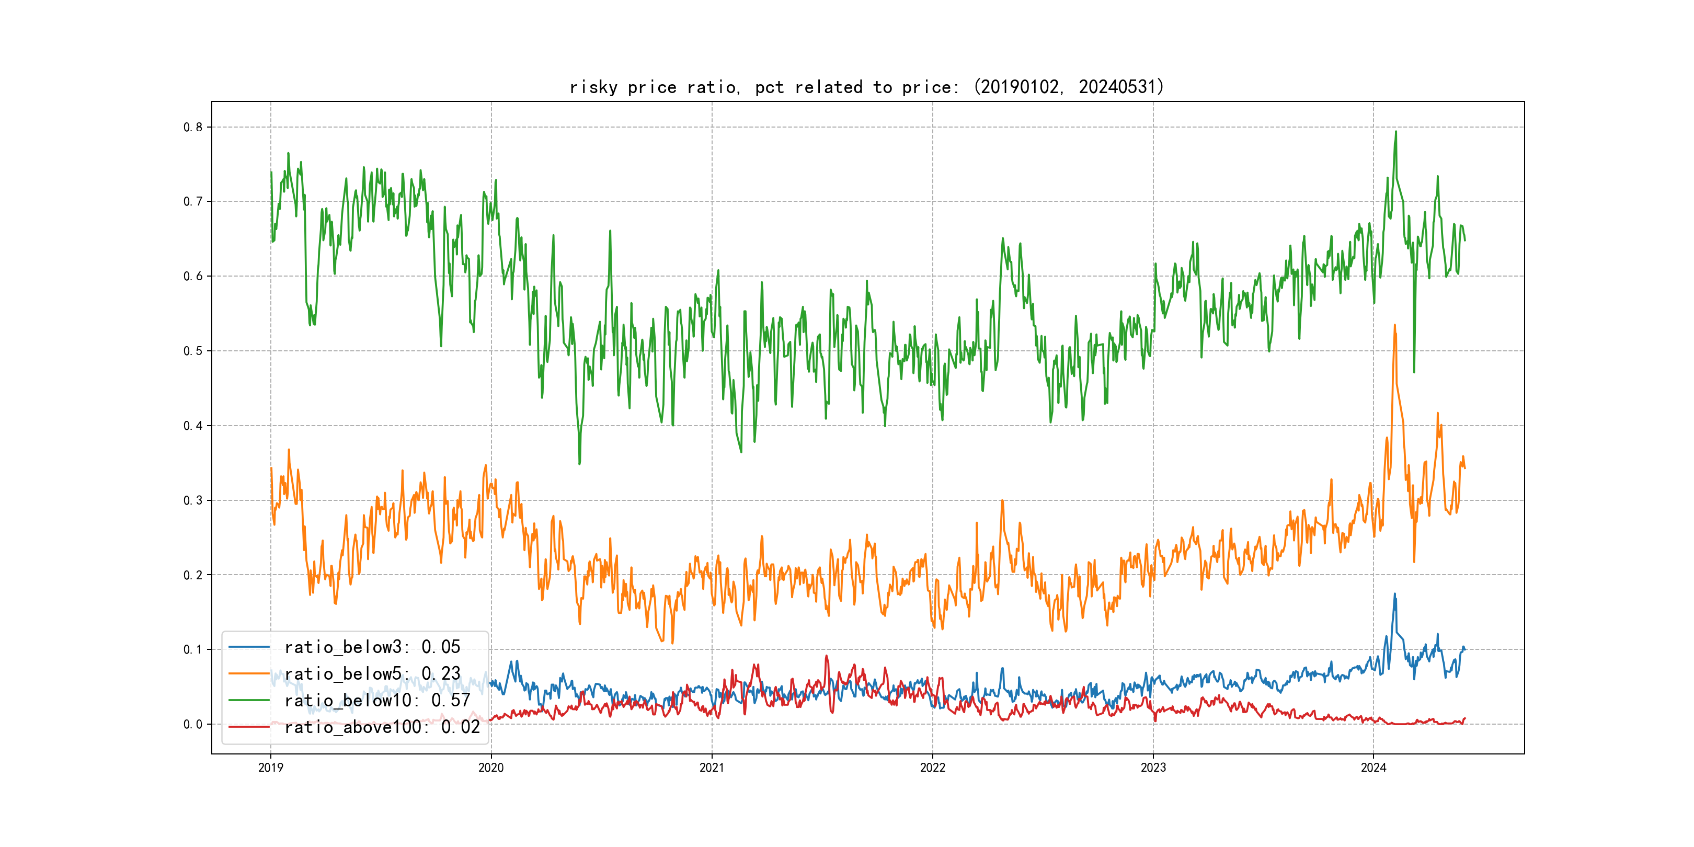Image resolution: width=1694 pixels, height=847 pixels.
Task: Select the 'ratio_below5: 0.23' legend label
Action: click(372, 673)
